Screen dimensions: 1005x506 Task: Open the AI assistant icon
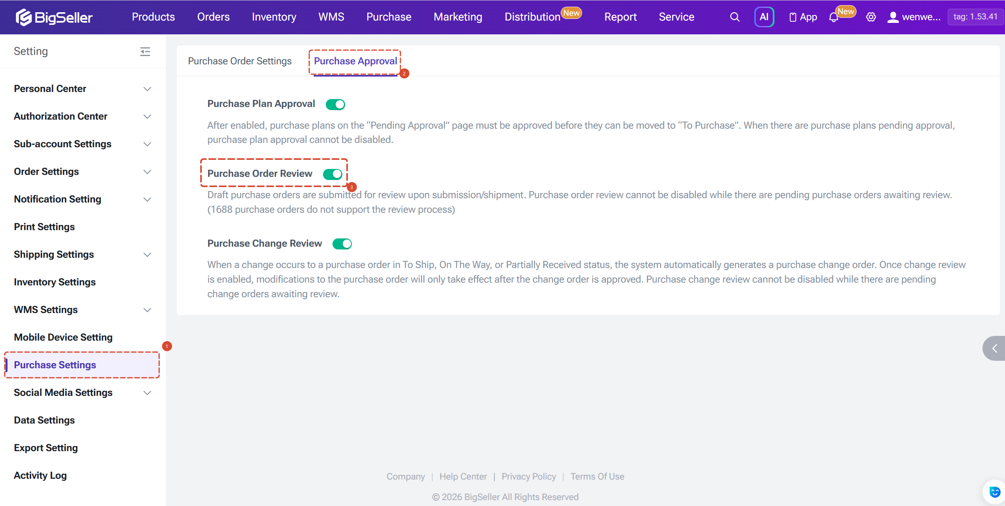click(x=764, y=17)
